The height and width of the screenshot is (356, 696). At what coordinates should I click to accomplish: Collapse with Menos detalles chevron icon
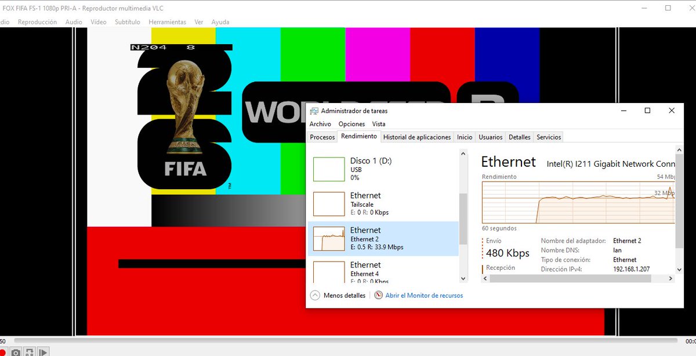315,295
